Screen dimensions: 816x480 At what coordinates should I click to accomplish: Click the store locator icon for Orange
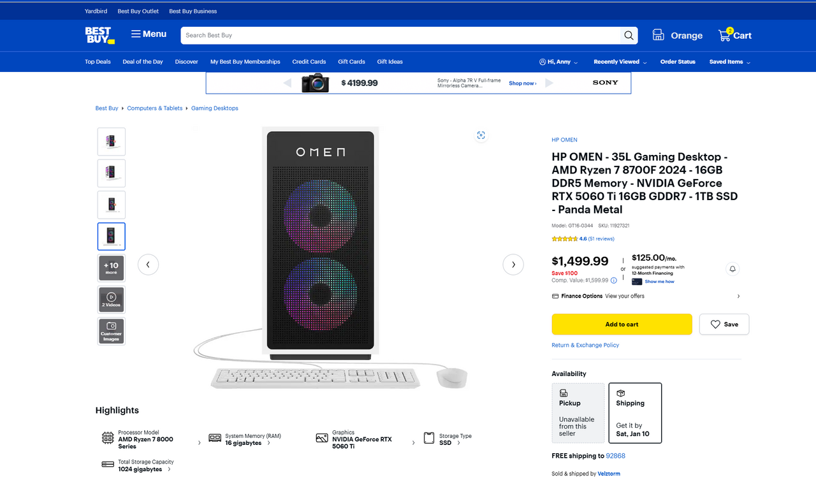[659, 36]
